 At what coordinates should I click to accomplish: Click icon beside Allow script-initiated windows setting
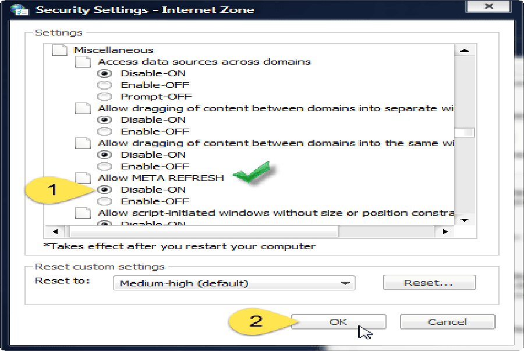click(83, 213)
